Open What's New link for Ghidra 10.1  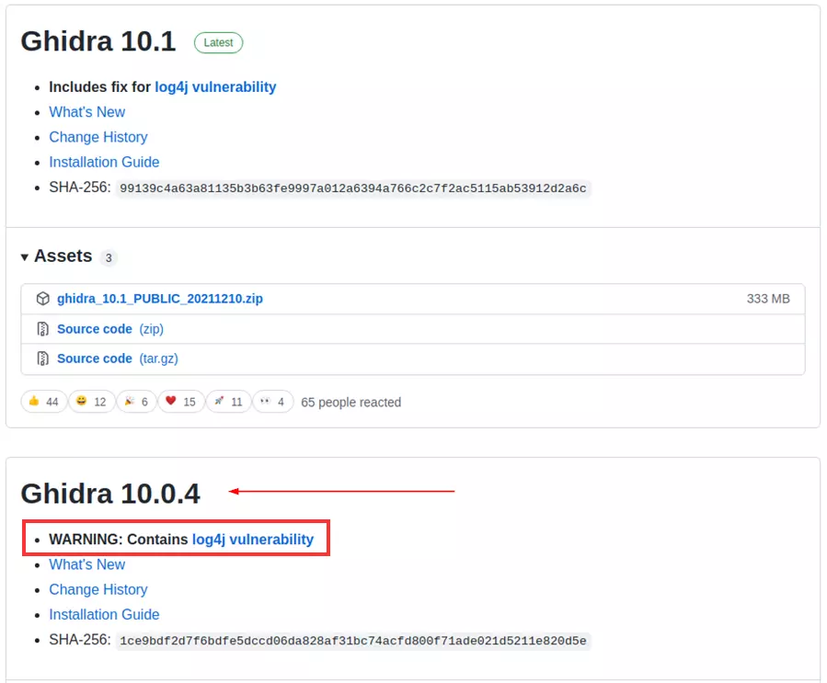coord(87,112)
